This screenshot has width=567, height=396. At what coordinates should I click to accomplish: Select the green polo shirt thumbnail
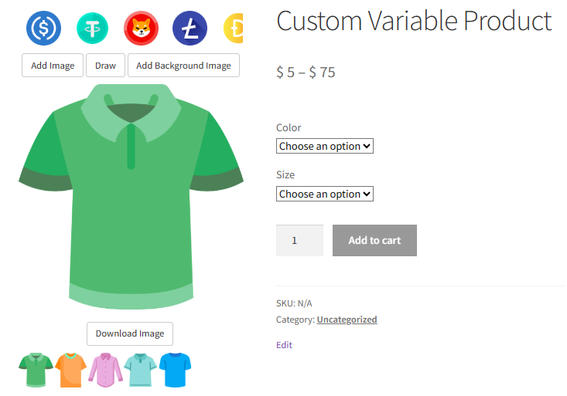click(36, 370)
